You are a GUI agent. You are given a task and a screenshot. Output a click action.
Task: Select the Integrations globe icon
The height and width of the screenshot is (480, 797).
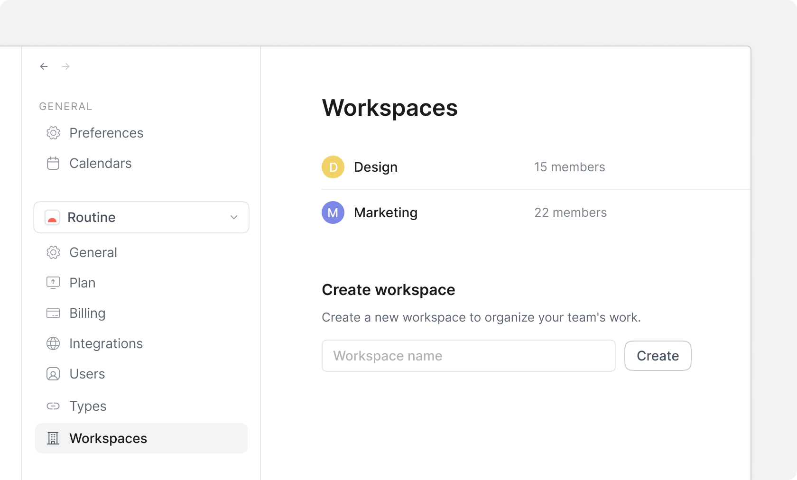coord(53,343)
